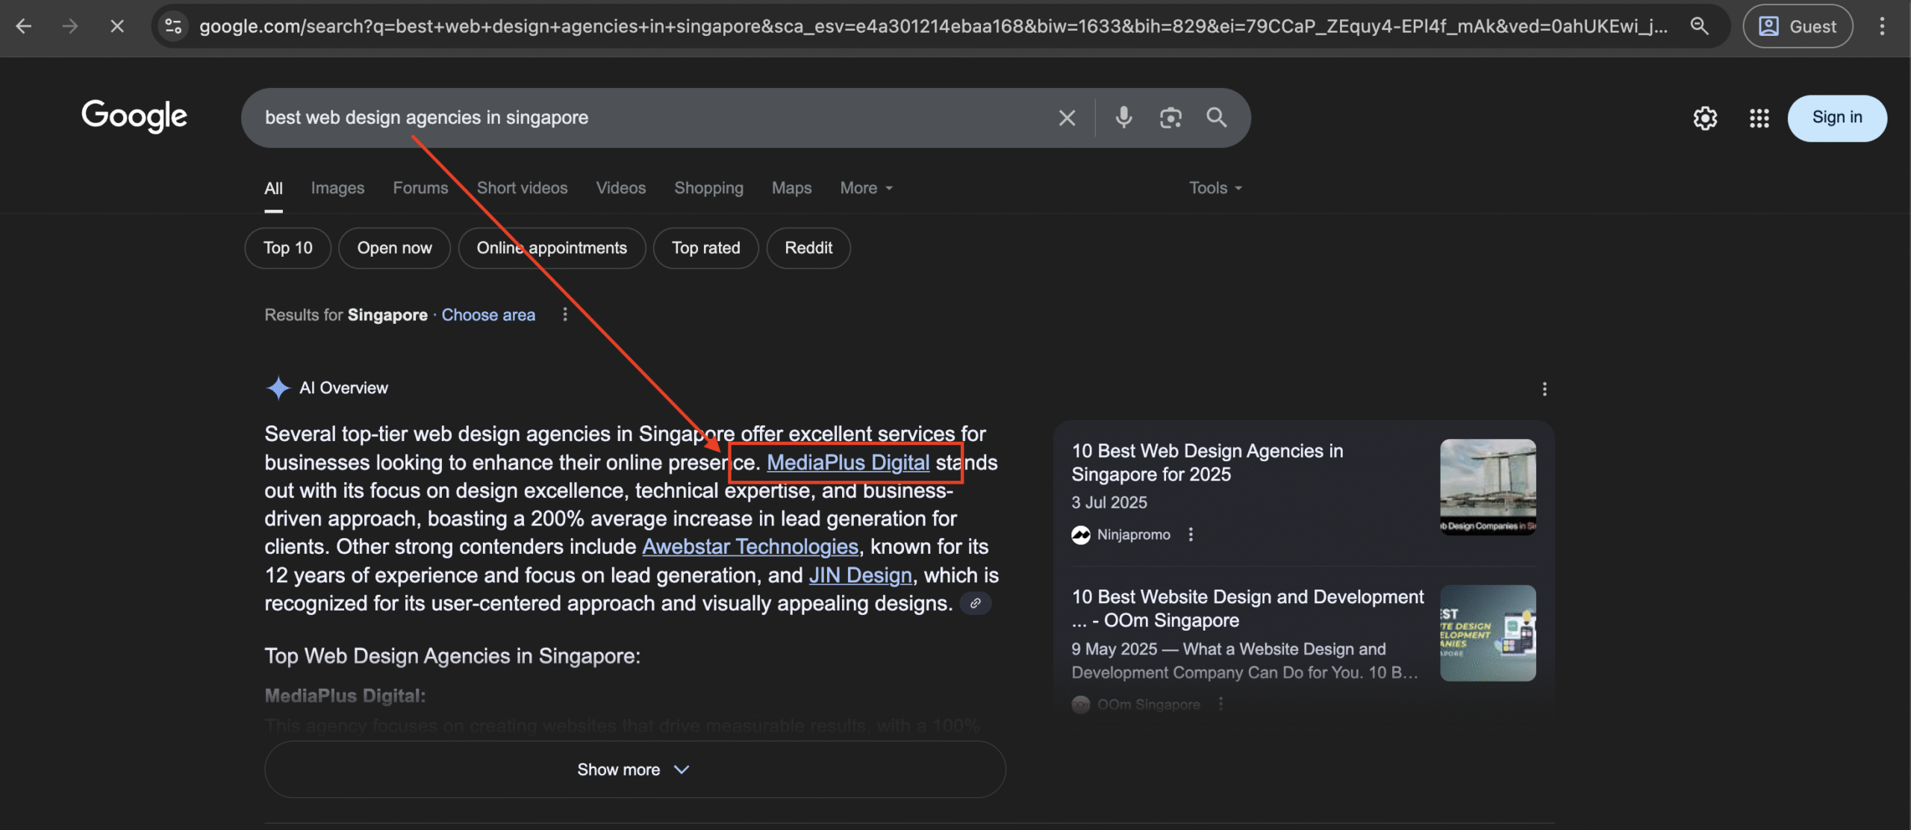This screenshot has width=1911, height=830.
Task: Click the Sign in button
Action: [1837, 118]
